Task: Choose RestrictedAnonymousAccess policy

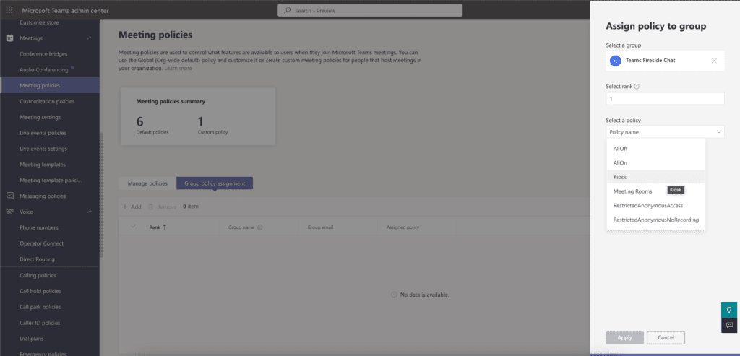Action: tap(656, 206)
